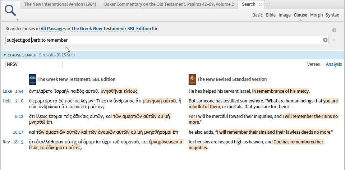This screenshot has width=345, height=170.
Task: Open the Luke 1:54 reference
Action: coord(13,91)
